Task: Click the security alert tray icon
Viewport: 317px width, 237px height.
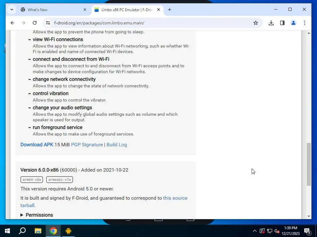Action: point(262,231)
